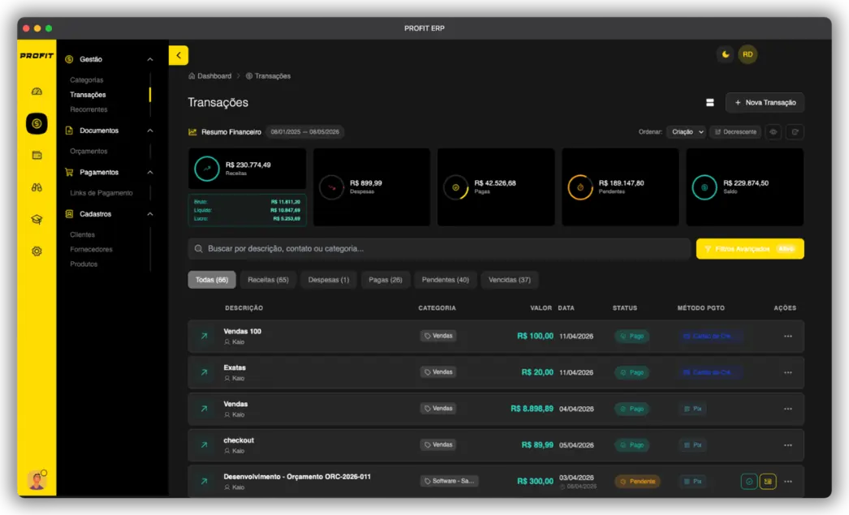The image size is (849, 515).
Task: Click the Pendentes circular progress ring
Action: click(x=580, y=187)
